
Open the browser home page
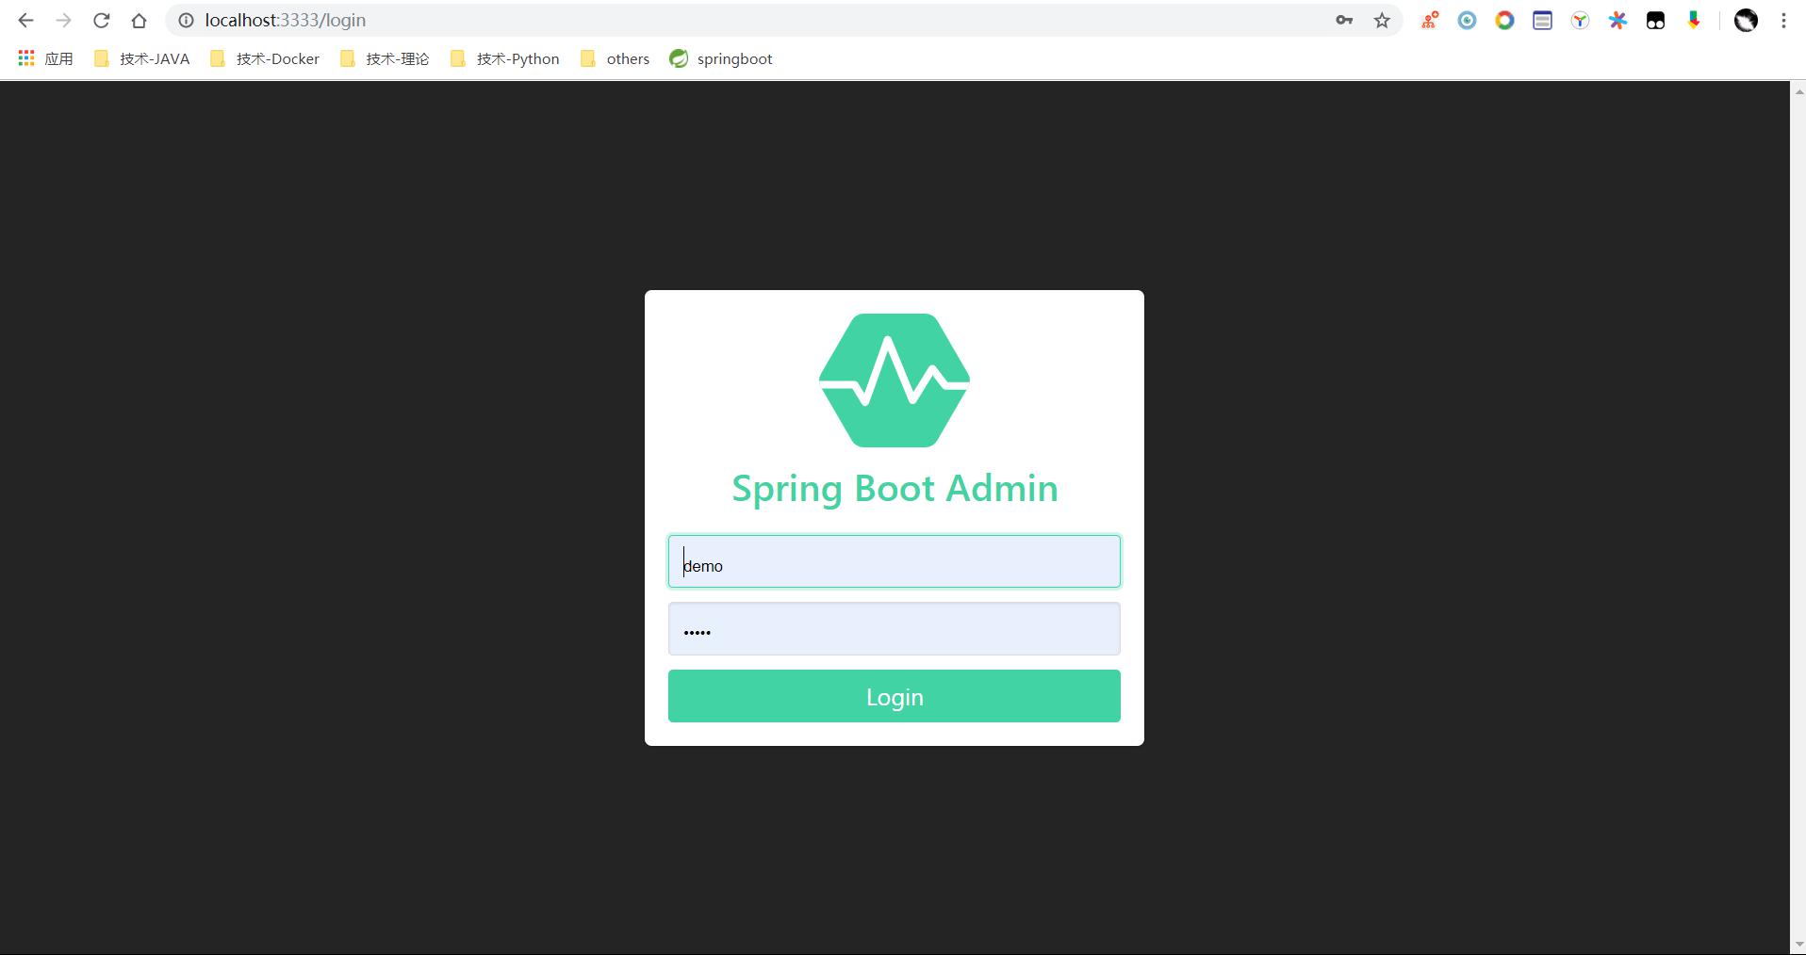pos(139,21)
